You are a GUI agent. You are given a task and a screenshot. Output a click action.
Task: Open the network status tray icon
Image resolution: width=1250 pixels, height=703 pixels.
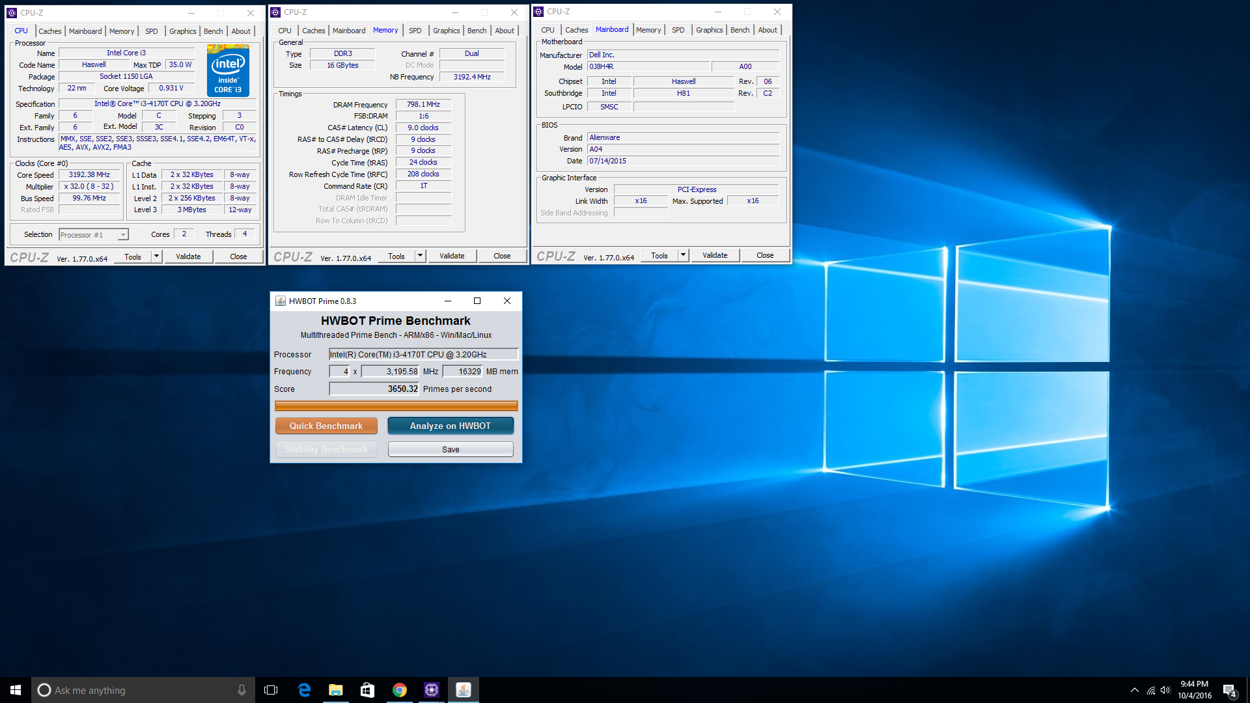1151,690
